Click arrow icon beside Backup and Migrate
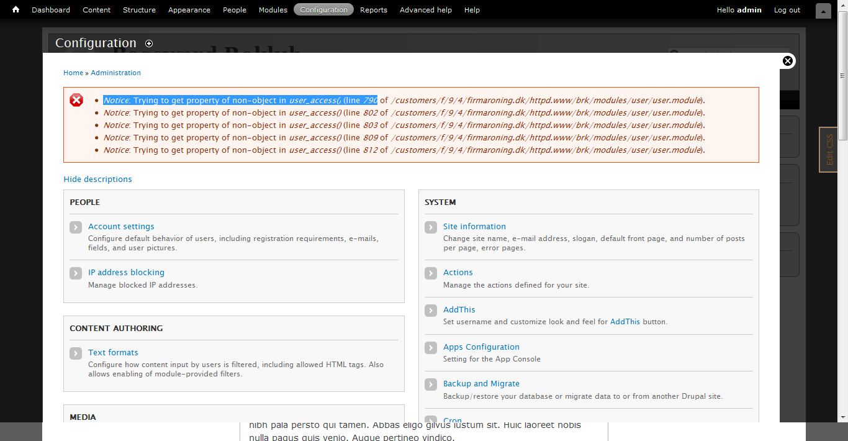This screenshot has height=441, width=848. [431, 384]
